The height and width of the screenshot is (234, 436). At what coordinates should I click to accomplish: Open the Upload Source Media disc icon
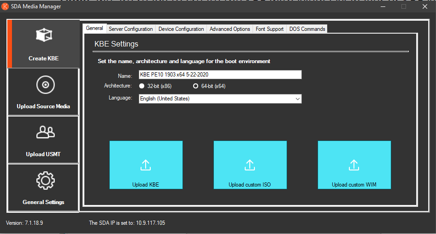coord(45,84)
